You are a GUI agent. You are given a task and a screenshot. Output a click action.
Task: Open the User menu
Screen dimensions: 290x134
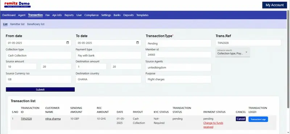pyautogui.click(x=79, y=15)
